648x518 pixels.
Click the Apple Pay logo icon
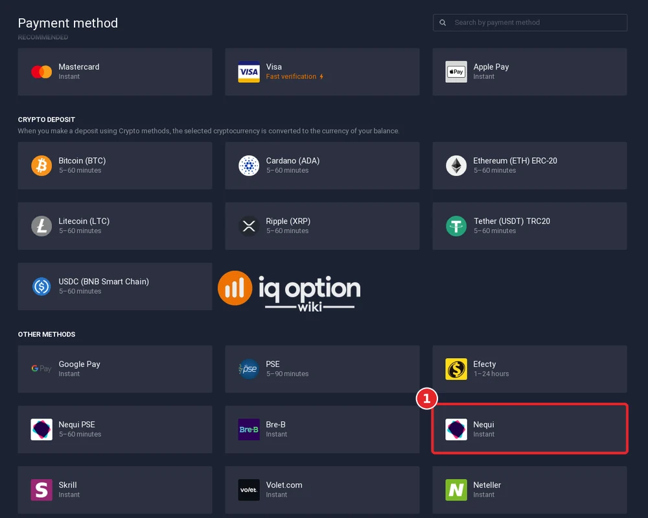456,72
